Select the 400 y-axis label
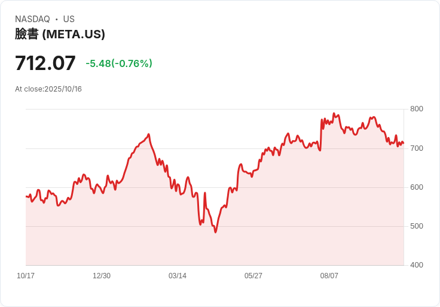 point(416,265)
